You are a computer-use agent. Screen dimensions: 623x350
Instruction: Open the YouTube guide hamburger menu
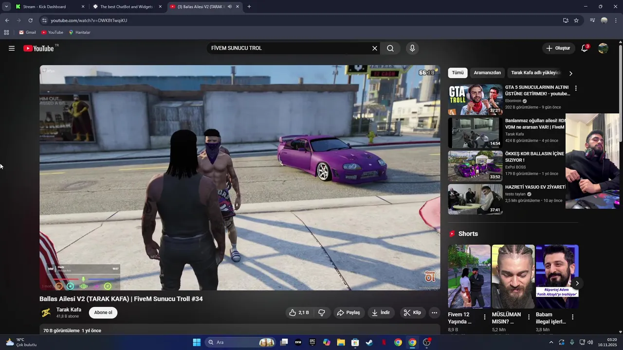(x=12, y=48)
